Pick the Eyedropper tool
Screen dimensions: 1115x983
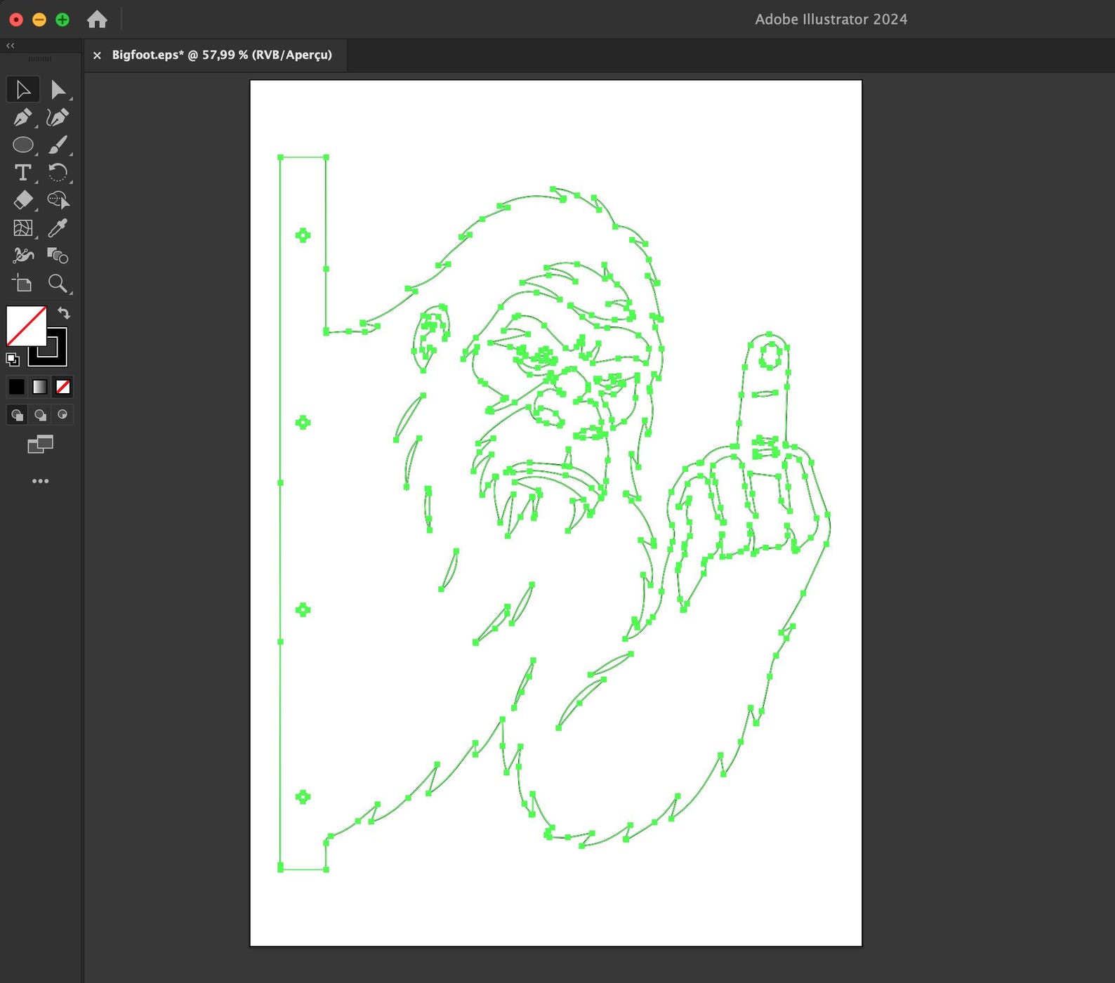click(x=58, y=228)
